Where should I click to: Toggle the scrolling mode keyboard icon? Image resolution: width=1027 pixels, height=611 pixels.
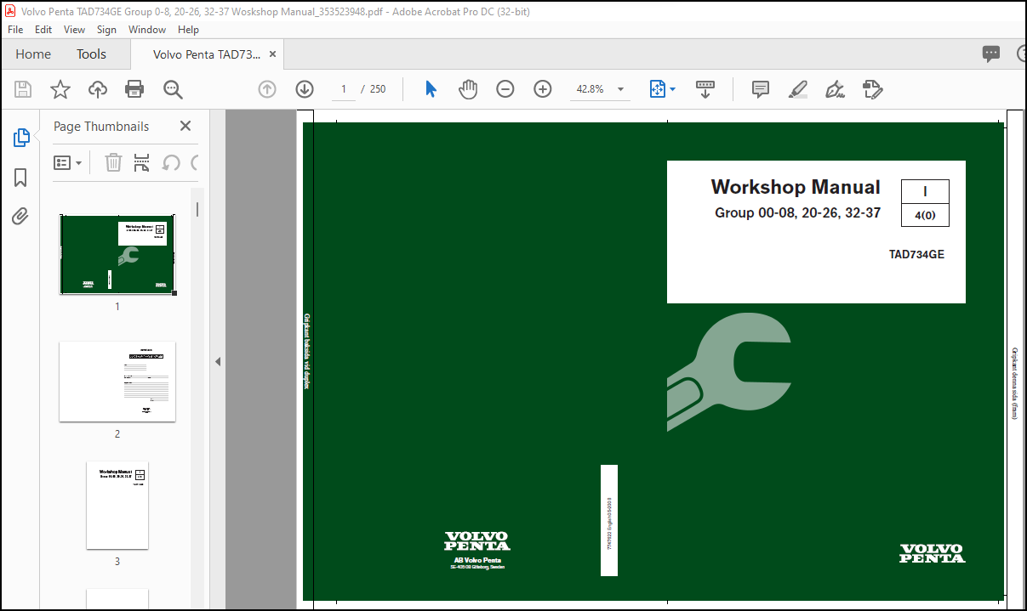pos(705,89)
